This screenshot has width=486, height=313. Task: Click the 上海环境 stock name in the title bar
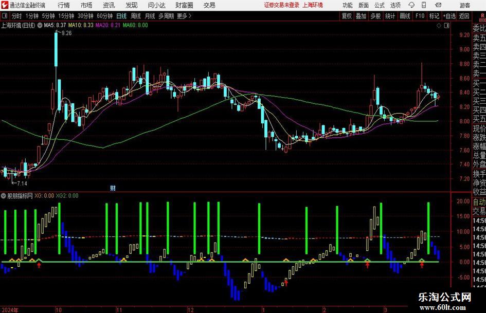[313, 5]
